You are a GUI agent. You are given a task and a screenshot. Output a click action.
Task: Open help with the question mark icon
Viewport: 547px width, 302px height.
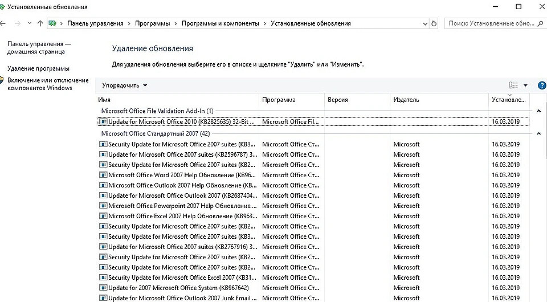point(542,85)
